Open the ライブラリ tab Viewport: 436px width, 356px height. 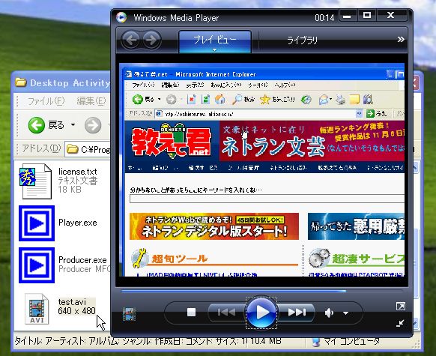click(302, 40)
